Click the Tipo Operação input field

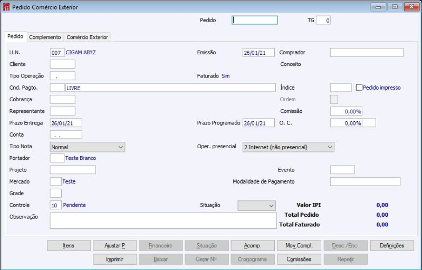click(x=62, y=76)
